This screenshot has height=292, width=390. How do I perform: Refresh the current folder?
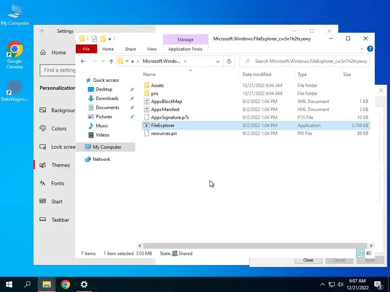click(x=229, y=61)
